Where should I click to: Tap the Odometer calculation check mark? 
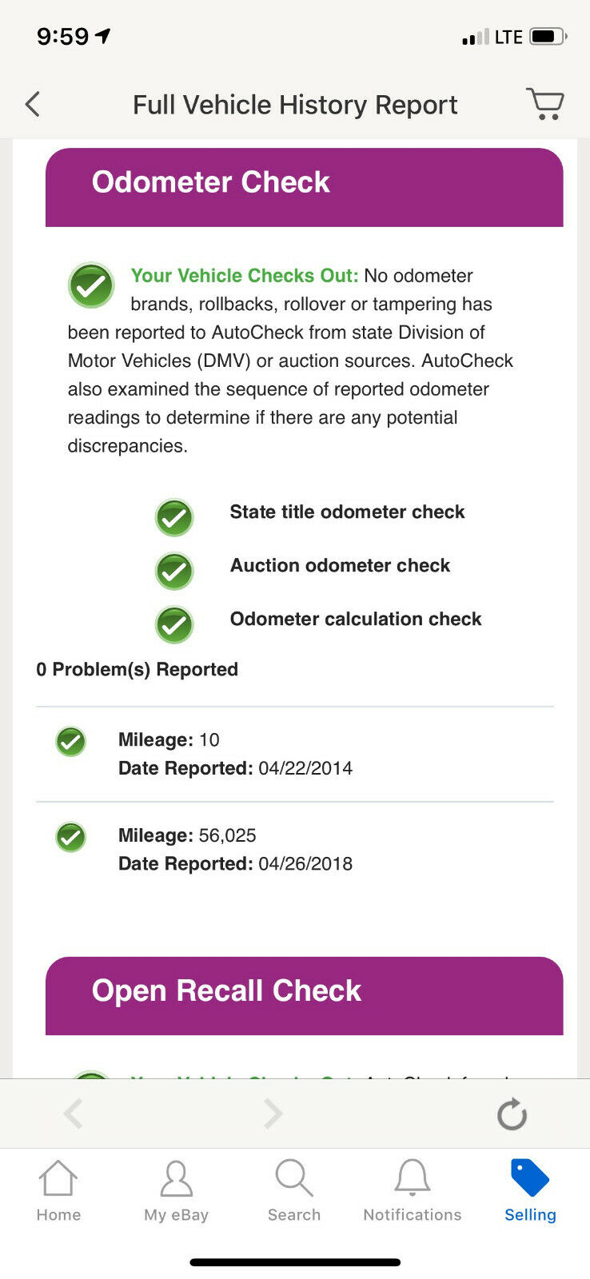174,624
